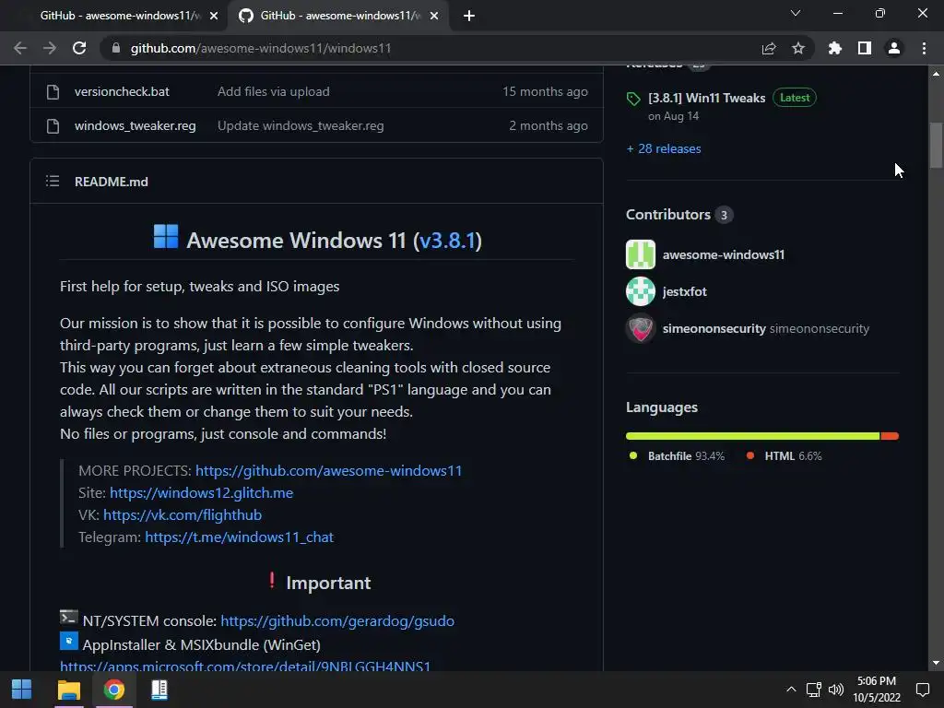This screenshot has width=944, height=708.
Task: Reload the GitHub page
Action: [79, 48]
